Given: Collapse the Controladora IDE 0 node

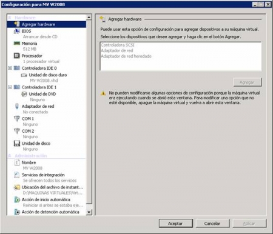Looking at the screenshot, I should (x=10, y=68).
